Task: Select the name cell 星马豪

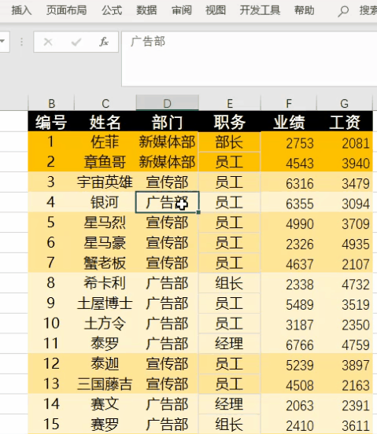Action: click(x=105, y=243)
